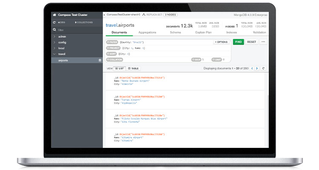Open the Aggregations tab
The image size is (319, 170).
tap(147, 32)
